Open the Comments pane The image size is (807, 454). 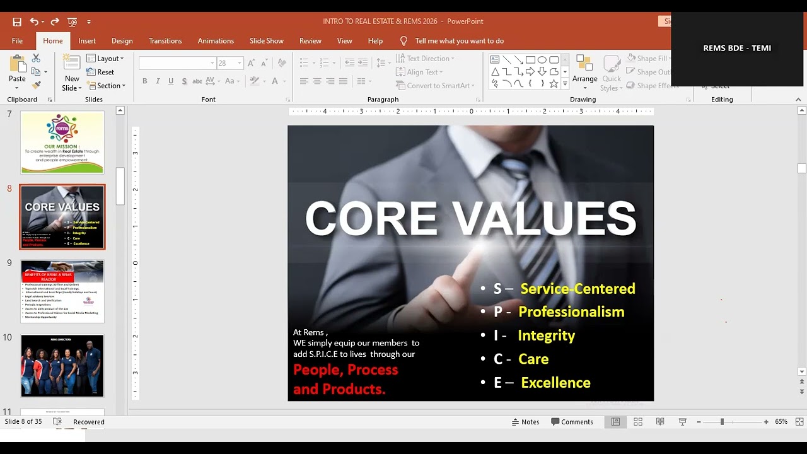coord(572,422)
